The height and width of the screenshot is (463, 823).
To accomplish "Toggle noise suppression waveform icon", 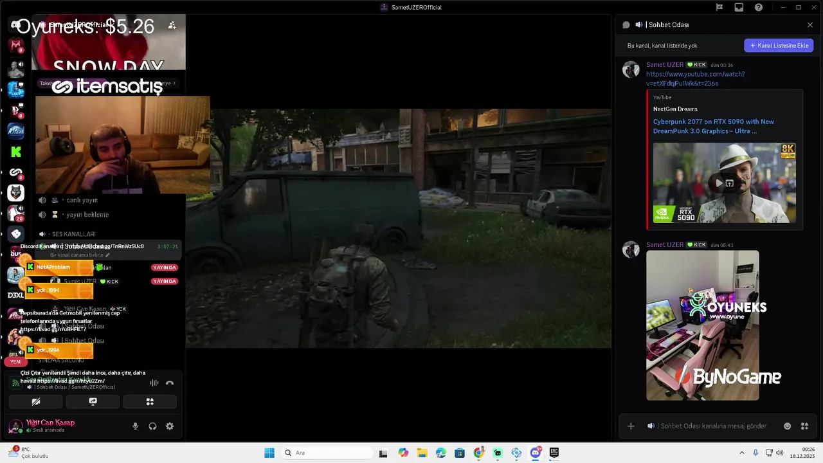I will (154, 383).
